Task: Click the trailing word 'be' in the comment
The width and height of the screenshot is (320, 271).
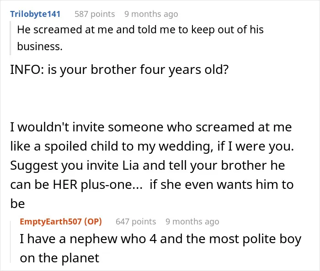Action: [17, 203]
